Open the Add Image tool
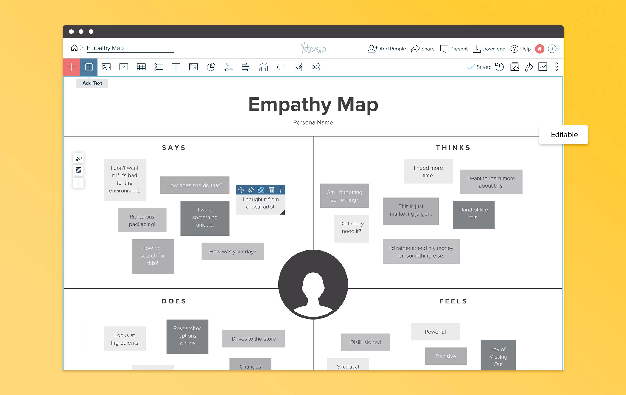Screen dimensions: 626x395 pyautogui.click(x=106, y=67)
